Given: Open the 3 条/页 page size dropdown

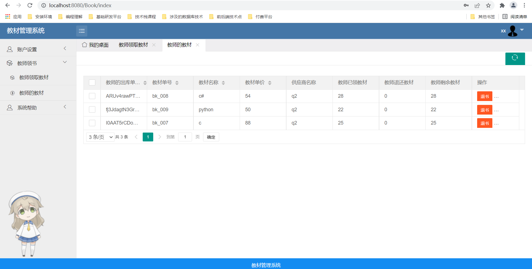Looking at the screenshot, I should click(100, 137).
